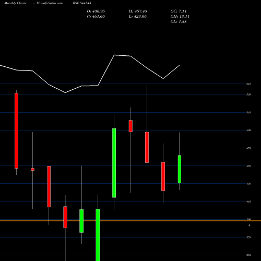This screenshot has width=261, height=261.
Task: Click the tiny red doji candle body
Action: [32, 170]
